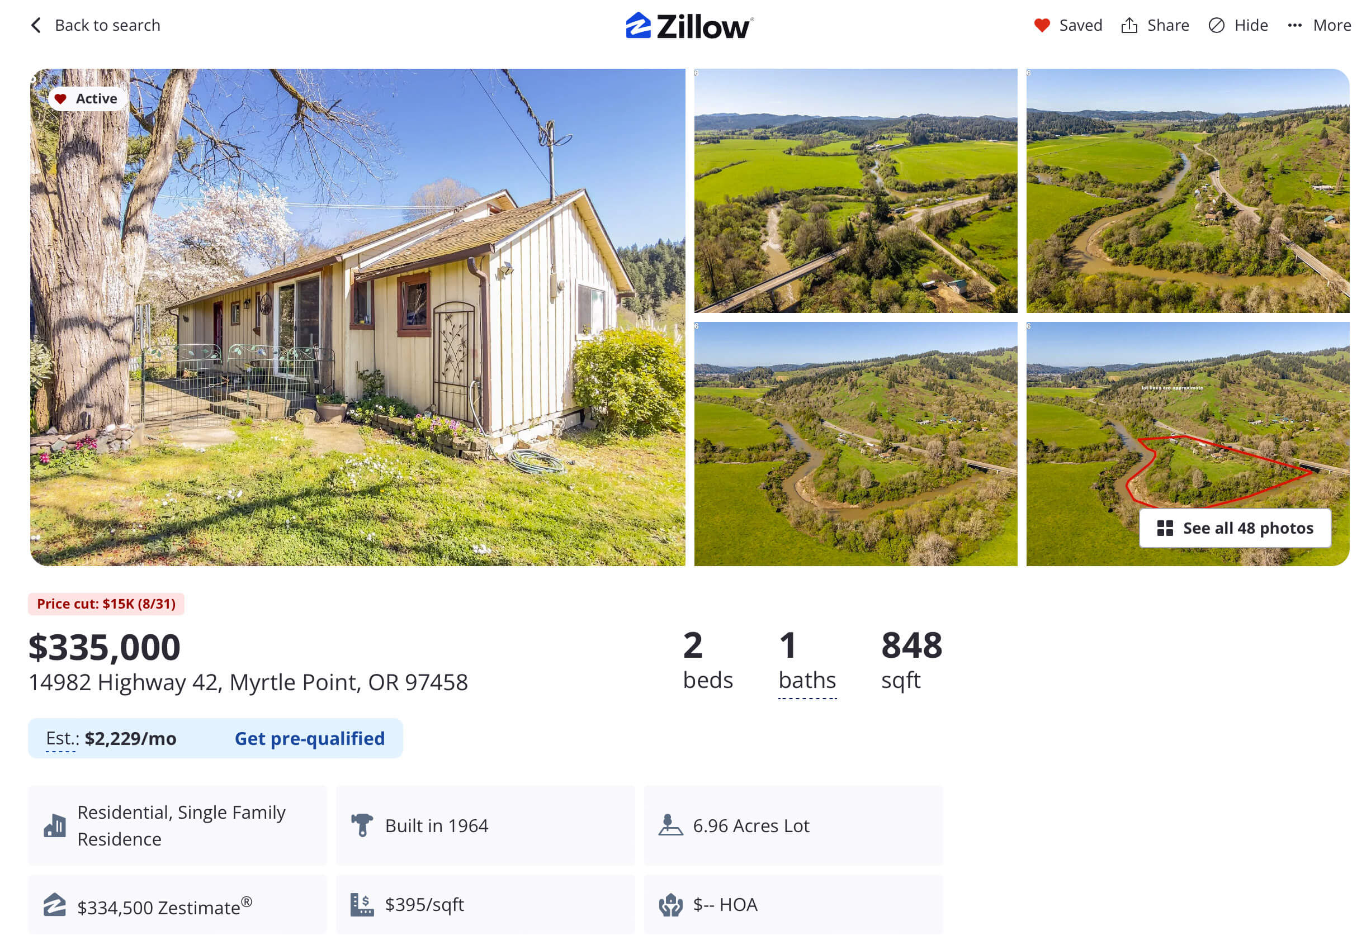Open the main house photo
The height and width of the screenshot is (945, 1371).
coord(357,317)
